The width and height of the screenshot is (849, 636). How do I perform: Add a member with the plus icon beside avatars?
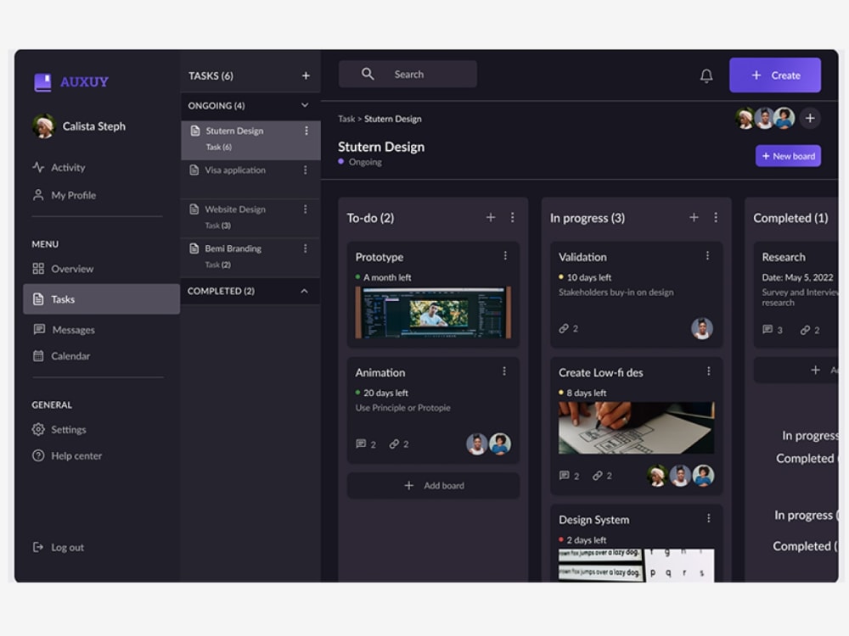click(810, 118)
